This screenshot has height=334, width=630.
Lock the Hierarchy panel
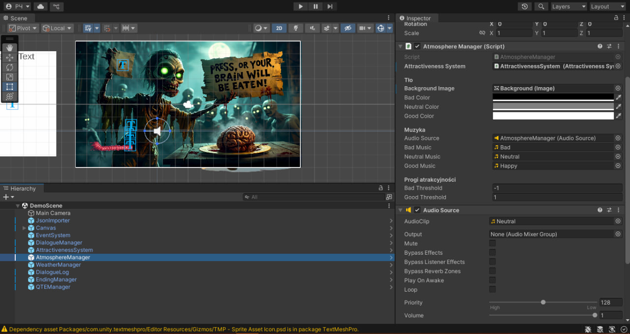pos(380,188)
